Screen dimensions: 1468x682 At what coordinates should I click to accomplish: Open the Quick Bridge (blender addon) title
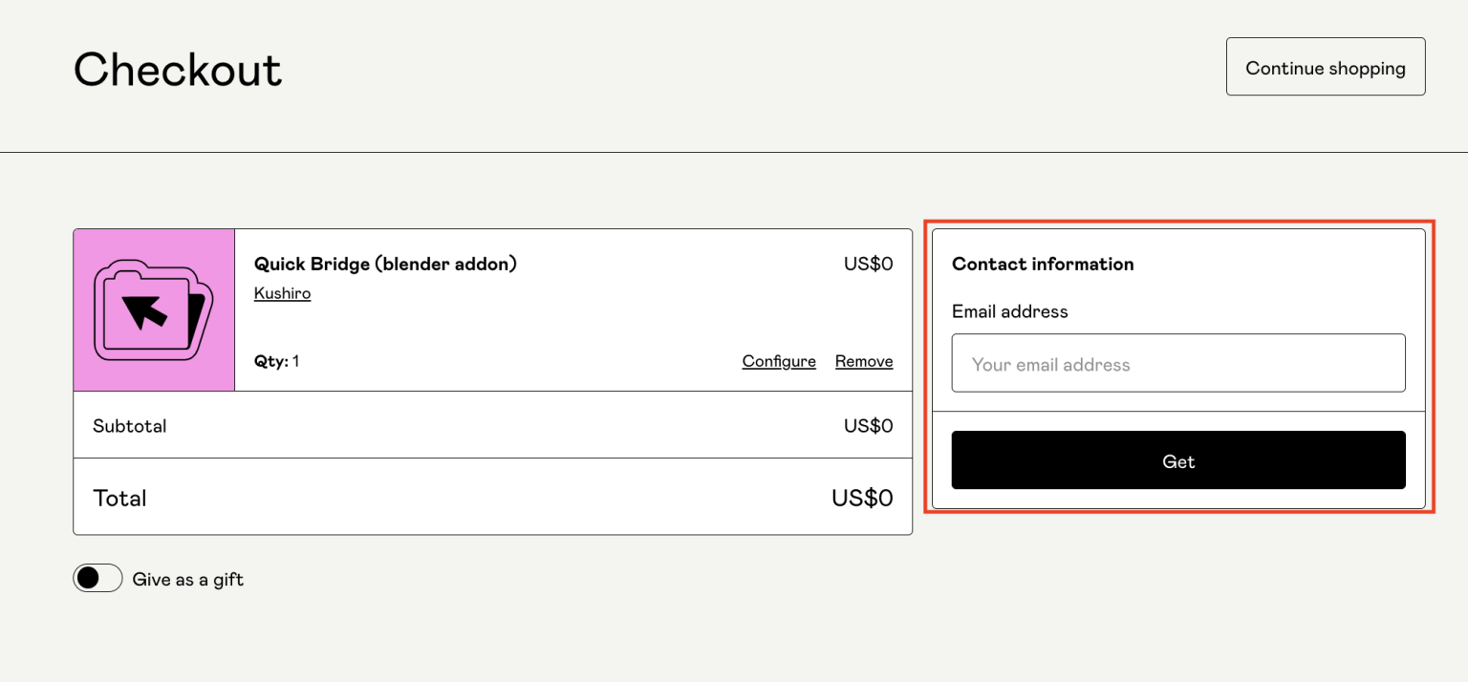click(385, 264)
